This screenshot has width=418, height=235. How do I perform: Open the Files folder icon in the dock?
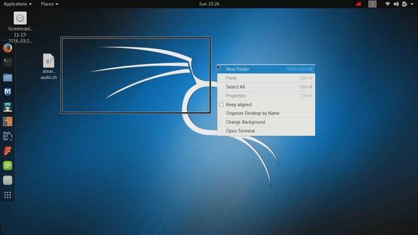coord(7,78)
